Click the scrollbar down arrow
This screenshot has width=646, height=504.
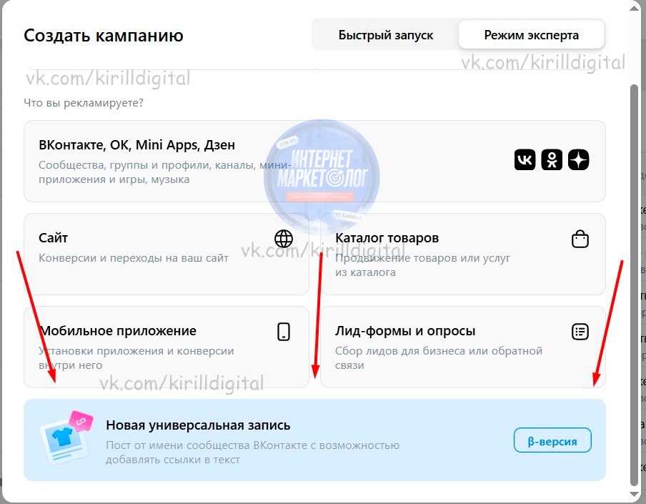(635, 494)
